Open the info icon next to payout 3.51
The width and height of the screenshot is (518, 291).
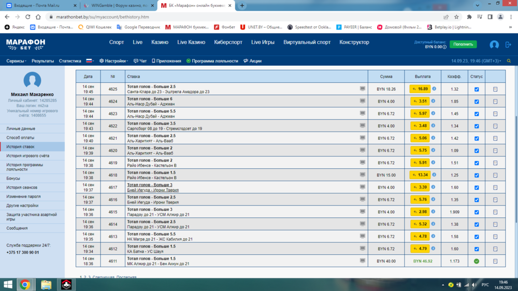(x=434, y=101)
